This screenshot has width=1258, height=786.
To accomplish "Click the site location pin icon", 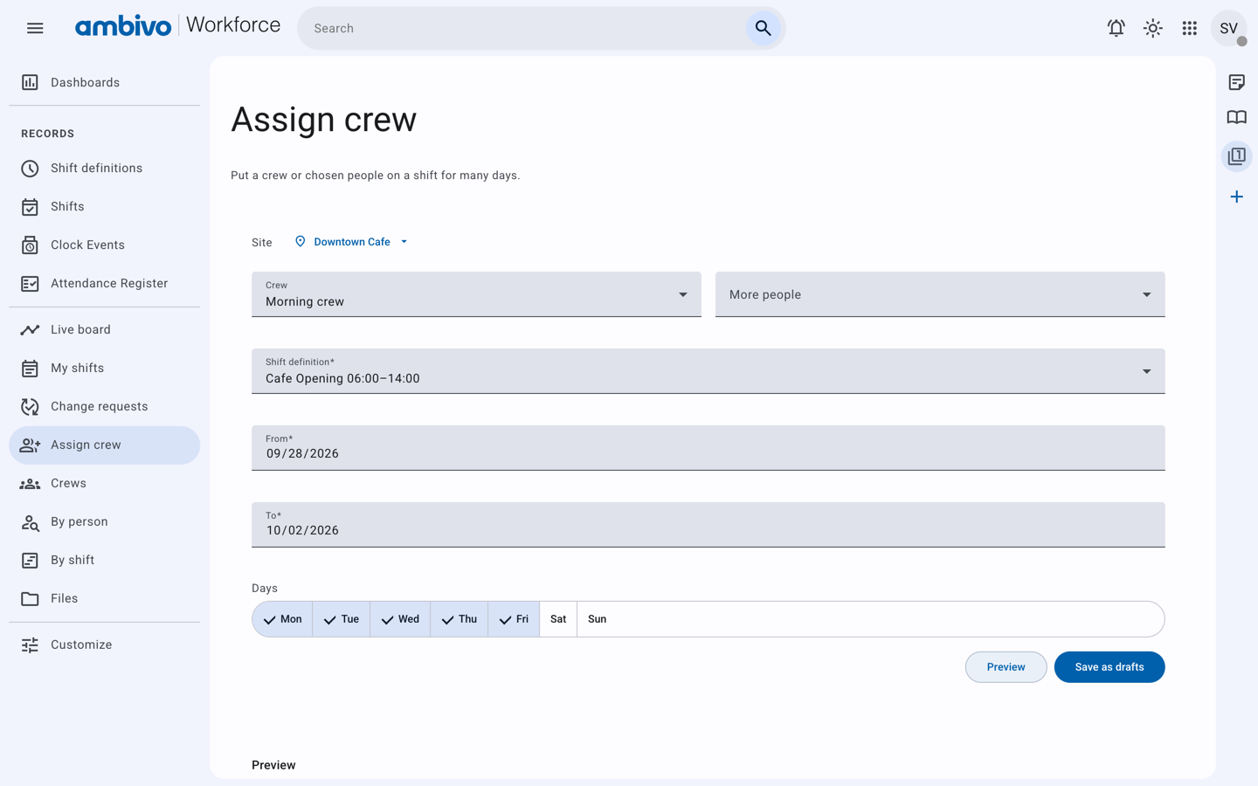I will (300, 242).
